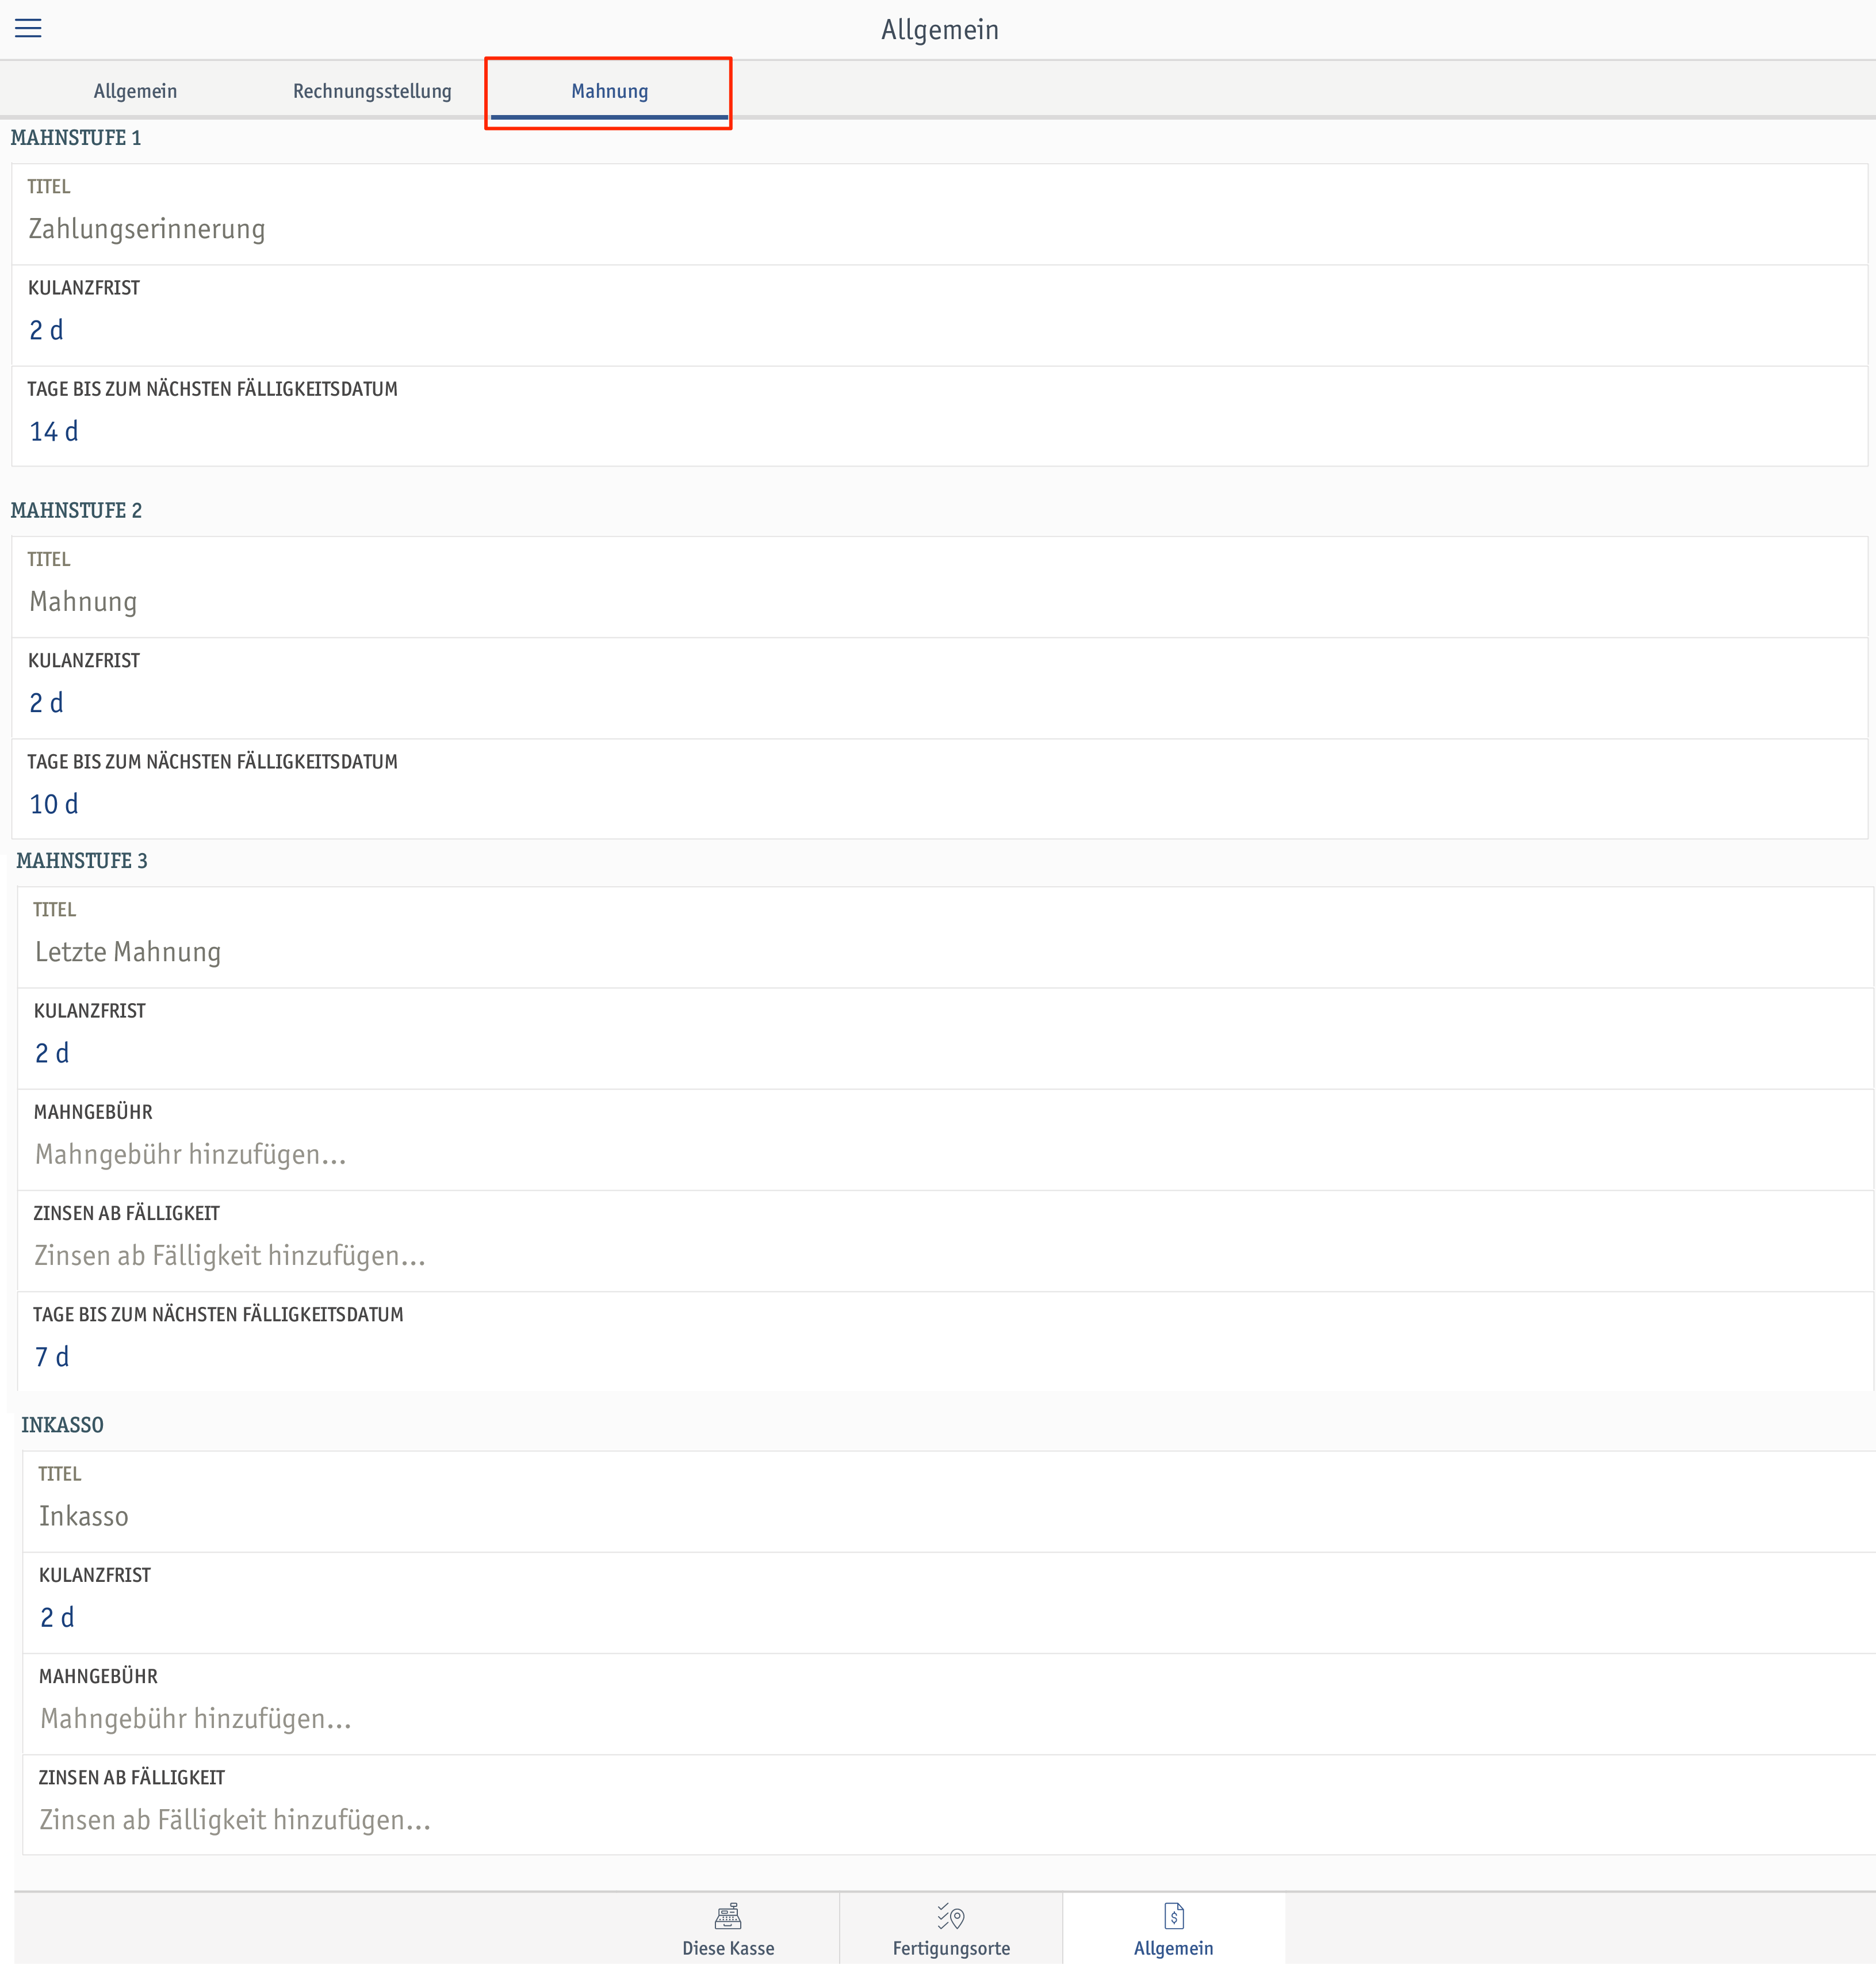Edit Mahnstufe 1 title Zahlungserinnerung

coord(939,214)
